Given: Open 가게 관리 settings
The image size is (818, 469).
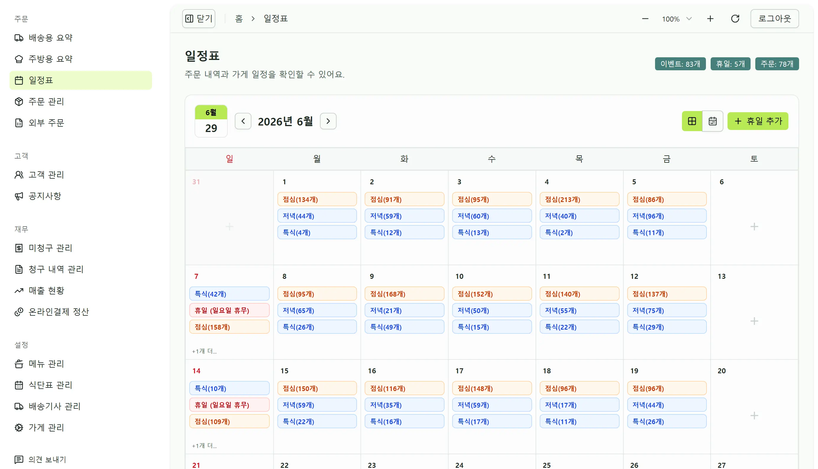Looking at the screenshot, I should click(81, 427).
